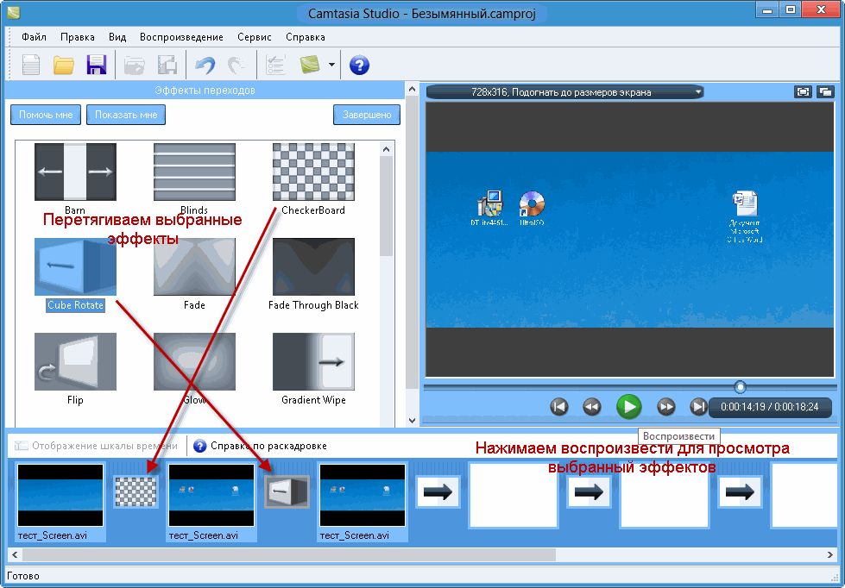Select the Cube Rotate transition effect

[75, 267]
